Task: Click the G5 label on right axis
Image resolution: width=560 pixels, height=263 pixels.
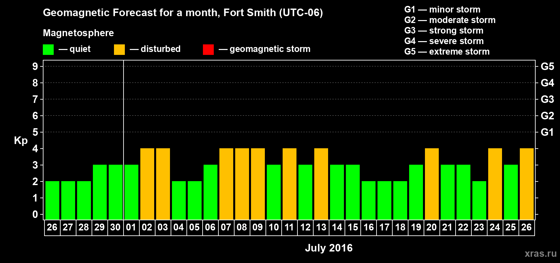Action: click(x=547, y=66)
